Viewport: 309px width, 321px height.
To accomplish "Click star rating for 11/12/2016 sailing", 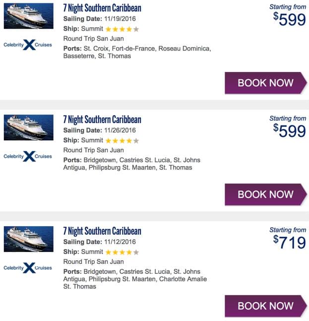I will (122, 253).
